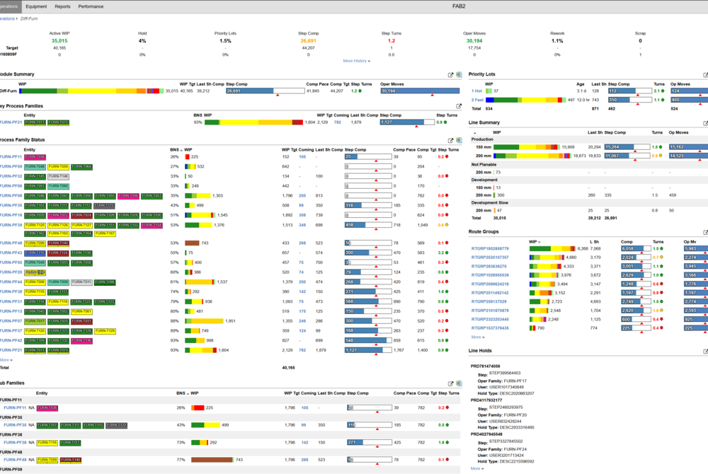This screenshot has width=708, height=474.
Task: Open Module Summary in a pop-out window
Action: coord(450,75)
